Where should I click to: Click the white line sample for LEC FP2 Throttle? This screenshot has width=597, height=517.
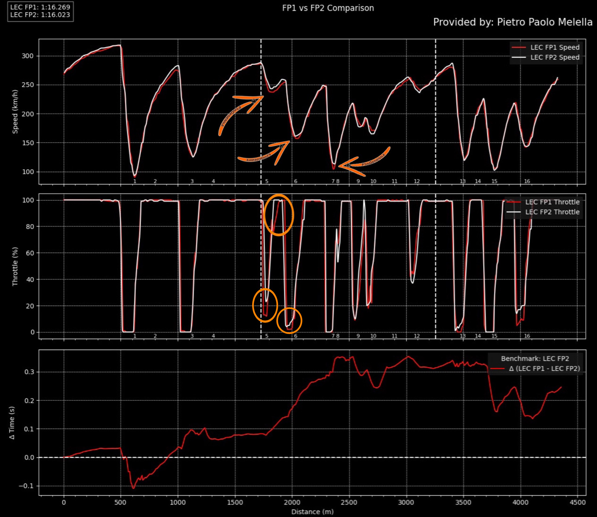514,212
